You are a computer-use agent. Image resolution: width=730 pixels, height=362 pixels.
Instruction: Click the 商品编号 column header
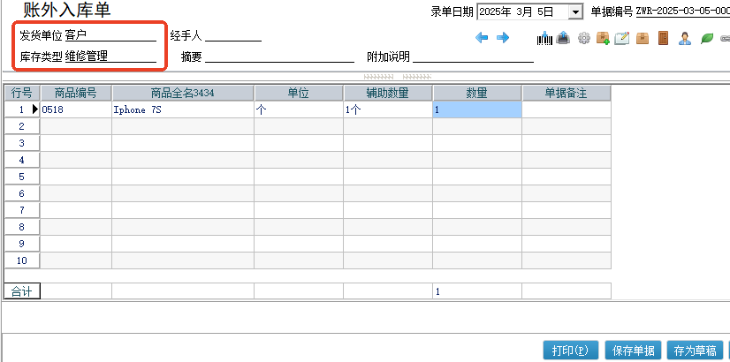pos(76,93)
